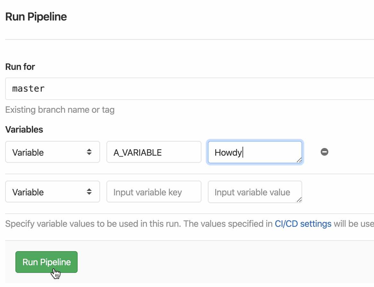Click the Run for label
The height and width of the screenshot is (287, 374).
pos(20,67)
